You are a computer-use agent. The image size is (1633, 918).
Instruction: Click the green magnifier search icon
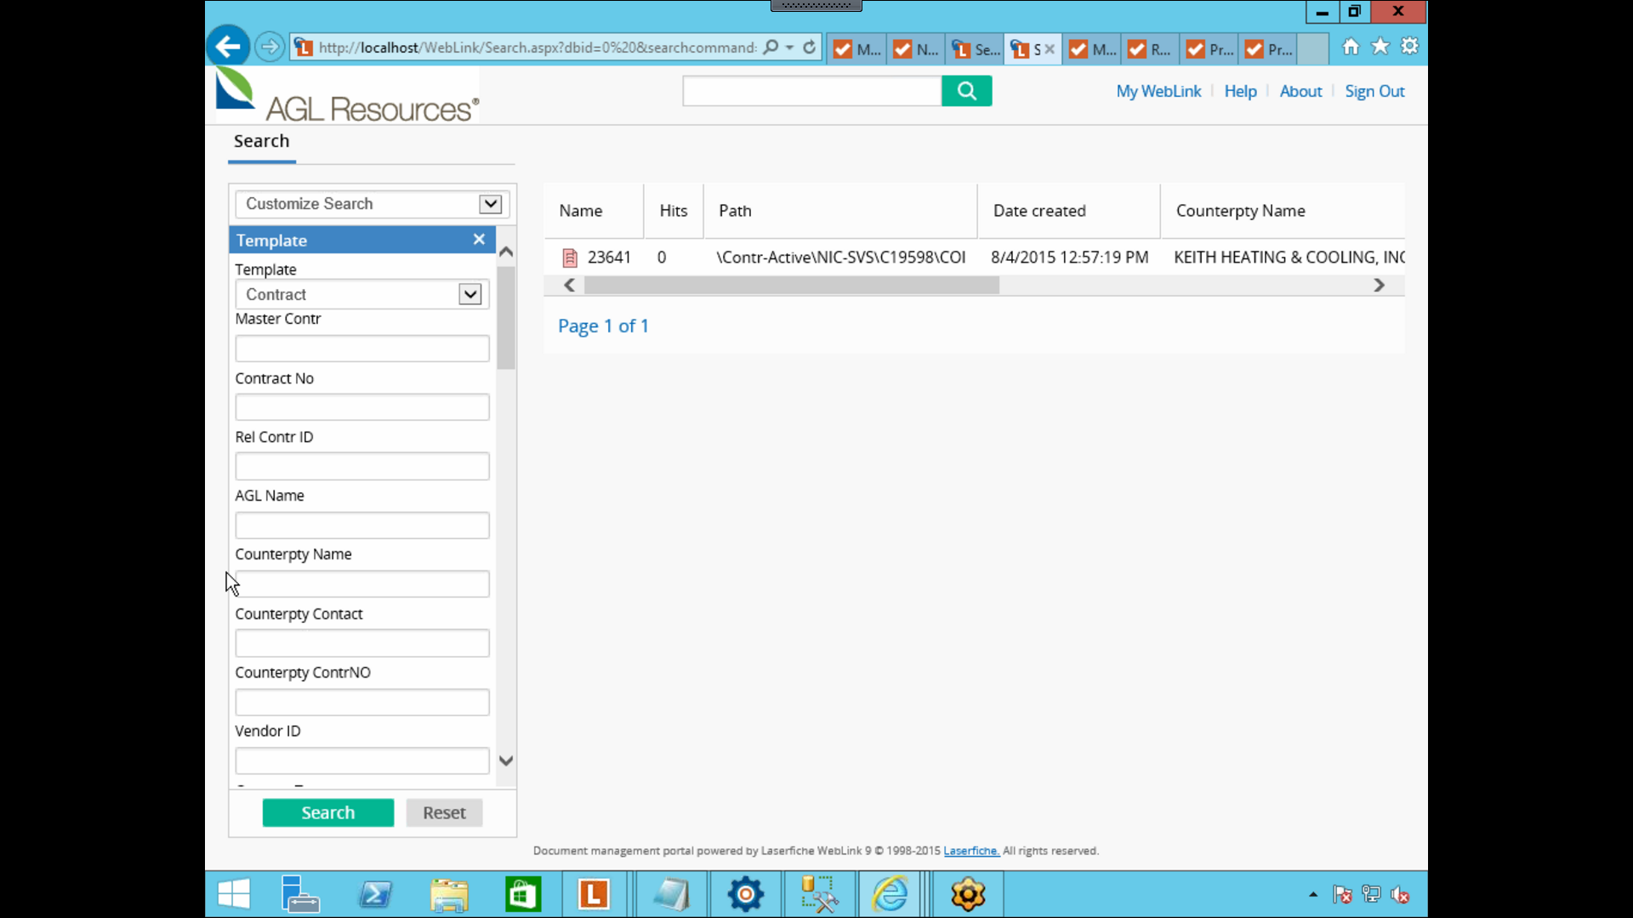pyautogui.click(x=966, y=91)
